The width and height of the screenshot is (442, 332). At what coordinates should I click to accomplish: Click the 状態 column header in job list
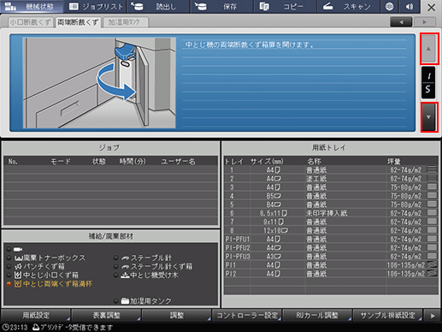click(98, 162)
